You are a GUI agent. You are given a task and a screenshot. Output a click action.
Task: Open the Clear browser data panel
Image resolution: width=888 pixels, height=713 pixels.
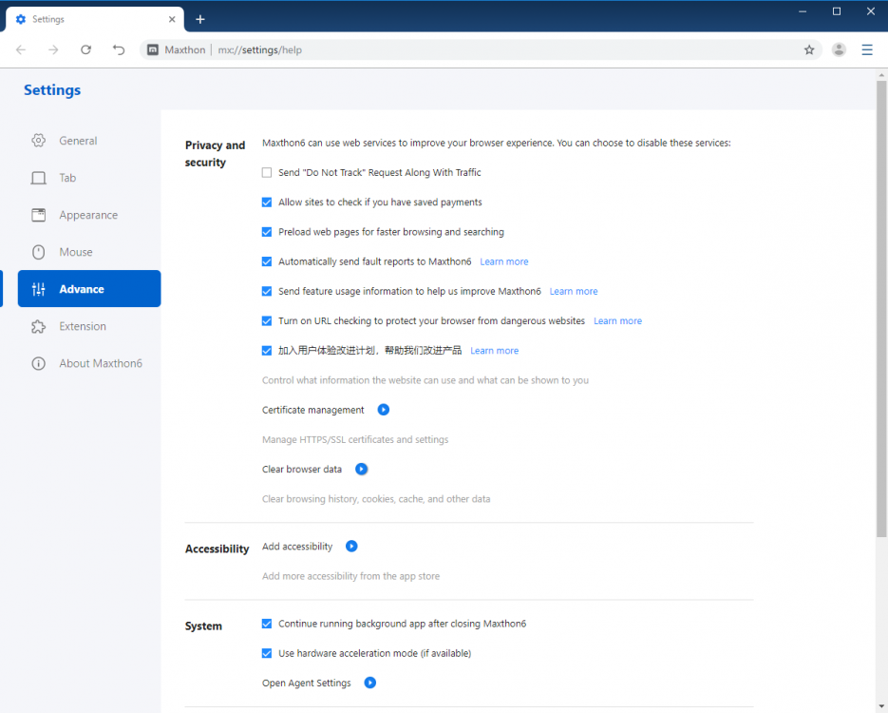(x=361, y=469)
